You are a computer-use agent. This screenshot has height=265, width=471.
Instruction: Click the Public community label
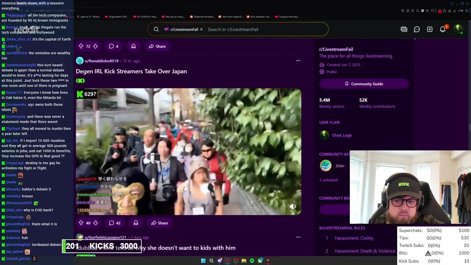pyautogui.click(x=332, y=72)
